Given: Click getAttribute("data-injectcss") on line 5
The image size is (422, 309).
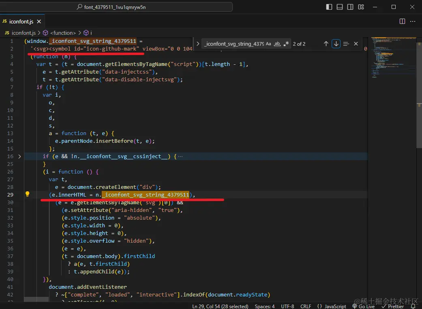Looking at the screenshot, I should coord(108,72).
